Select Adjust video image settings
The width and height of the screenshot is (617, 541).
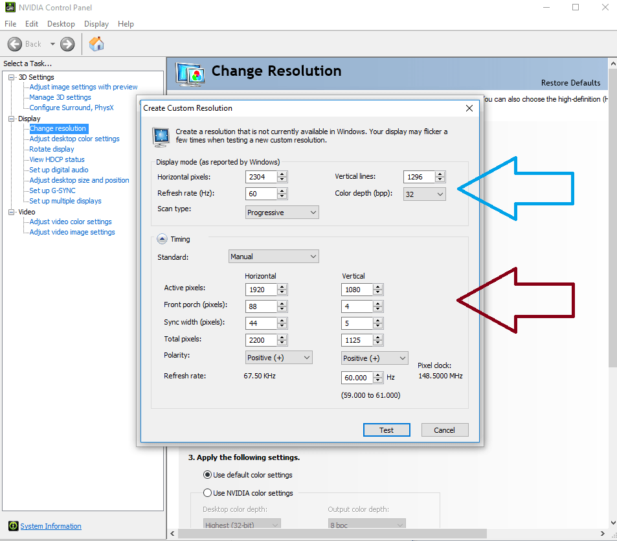[x=72, y=232]
